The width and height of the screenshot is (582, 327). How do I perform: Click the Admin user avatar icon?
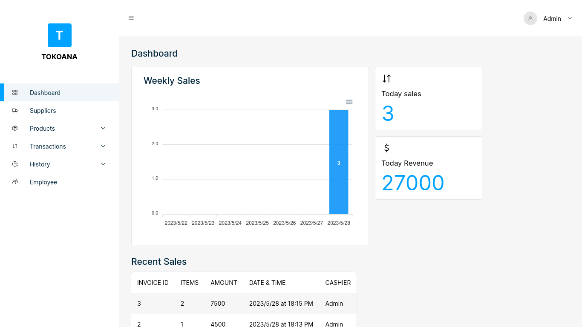(530, 18)
